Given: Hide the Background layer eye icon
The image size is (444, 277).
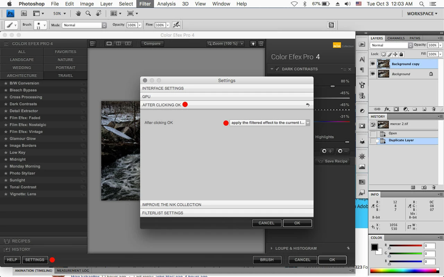Looking at the screenshot, I should (373, 74).
